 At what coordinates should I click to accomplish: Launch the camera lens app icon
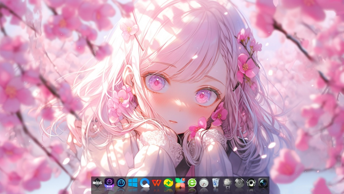pos(263,183)
